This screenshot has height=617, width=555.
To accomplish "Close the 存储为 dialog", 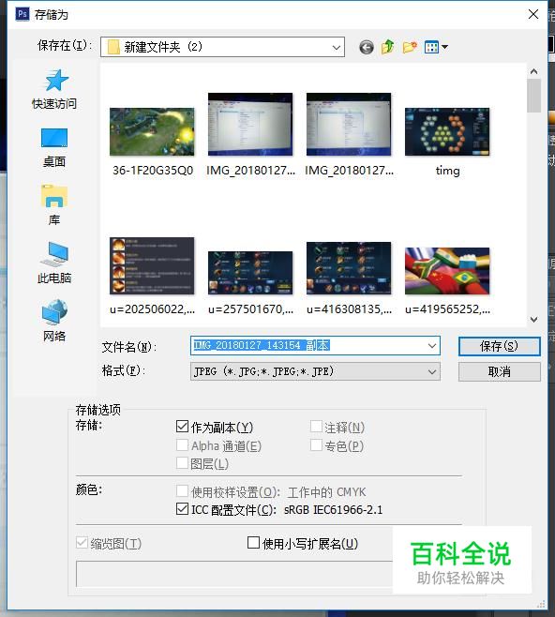I will pyautogui.click(x=533, y=15).
